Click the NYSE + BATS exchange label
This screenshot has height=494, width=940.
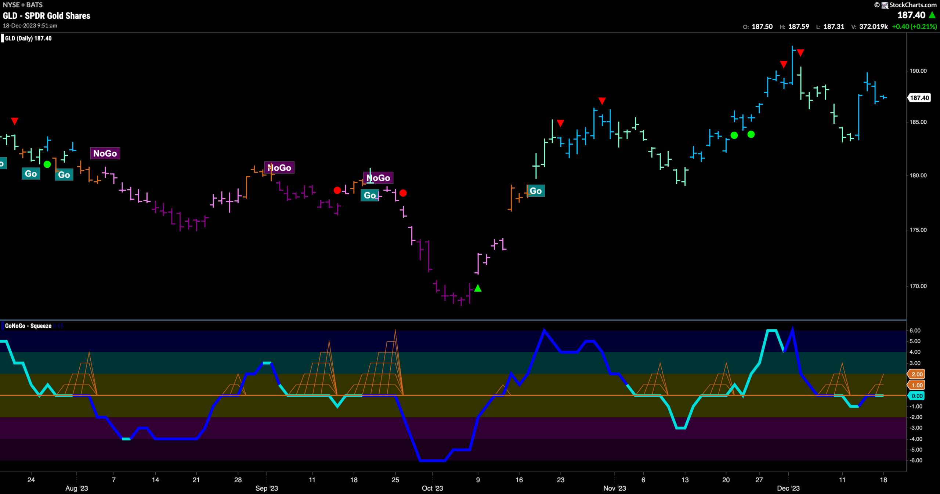(23, 5)
